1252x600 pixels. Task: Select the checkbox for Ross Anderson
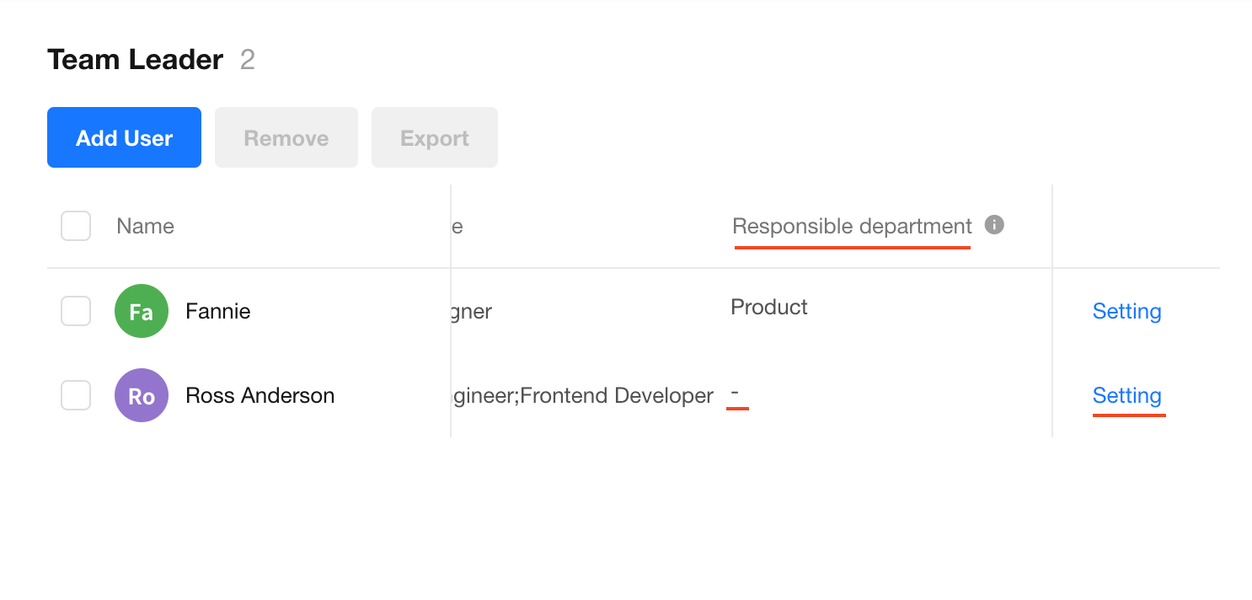click(x=76, y=395)
